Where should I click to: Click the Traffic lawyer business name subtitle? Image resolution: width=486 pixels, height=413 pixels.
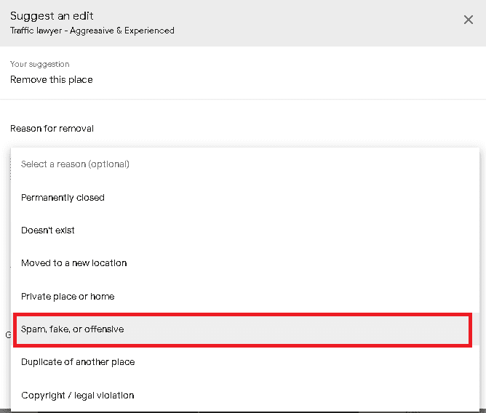(92, 31)
